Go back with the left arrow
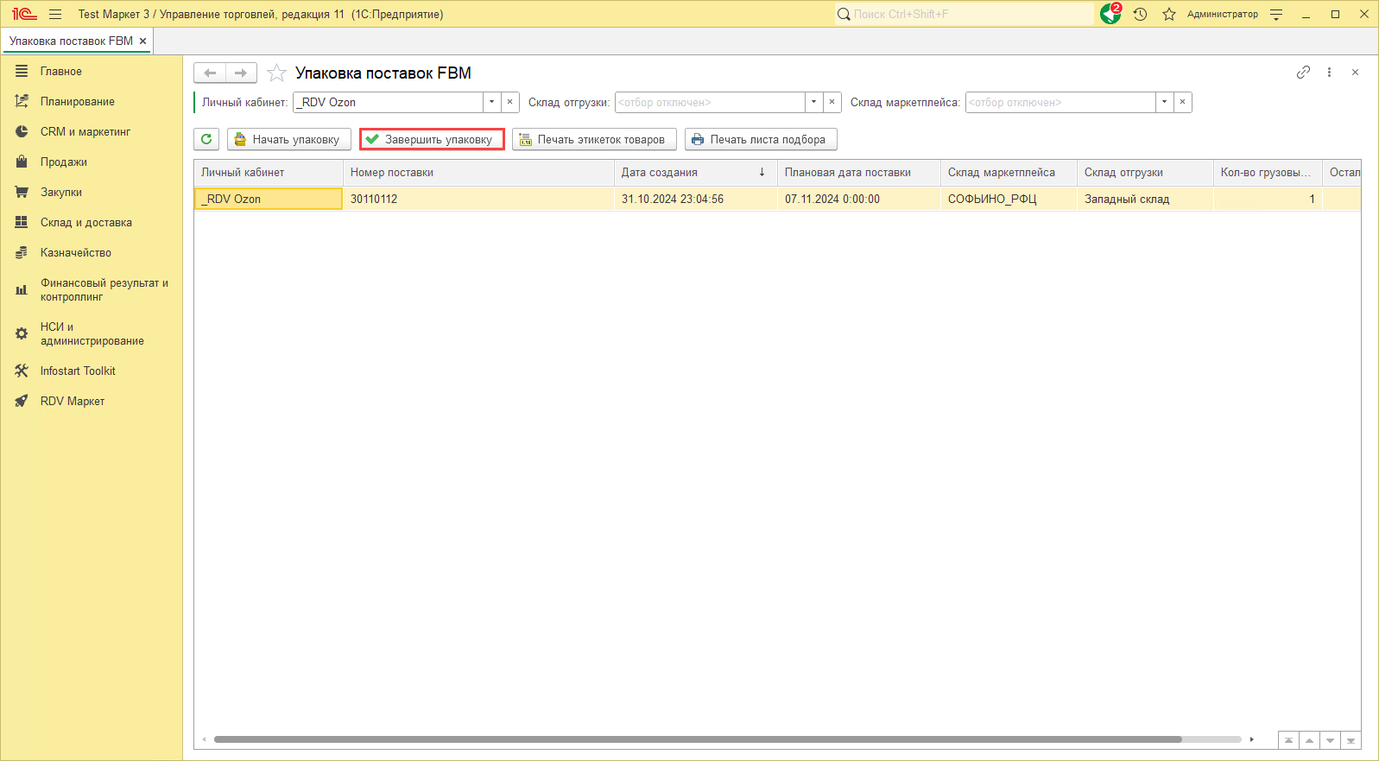The height and width of the screenshot is (761, 1379). tap(210, 73)
